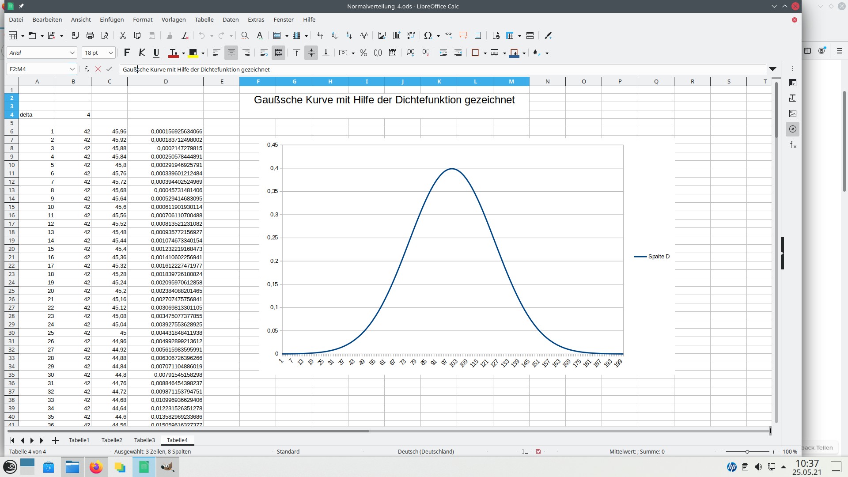Open Navigator compass icon in sidebar

[793, 129]
